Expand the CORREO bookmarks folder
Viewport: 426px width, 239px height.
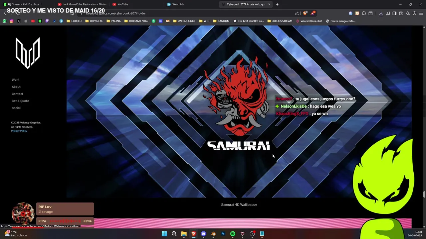click(74, 21)
